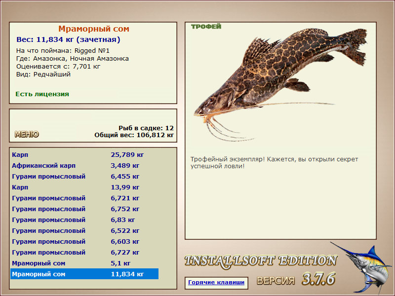Screen dimensions: 395x296
Task: Click the Вес: 11,834 кг (зачетная) line
Action: coord(68,39)
